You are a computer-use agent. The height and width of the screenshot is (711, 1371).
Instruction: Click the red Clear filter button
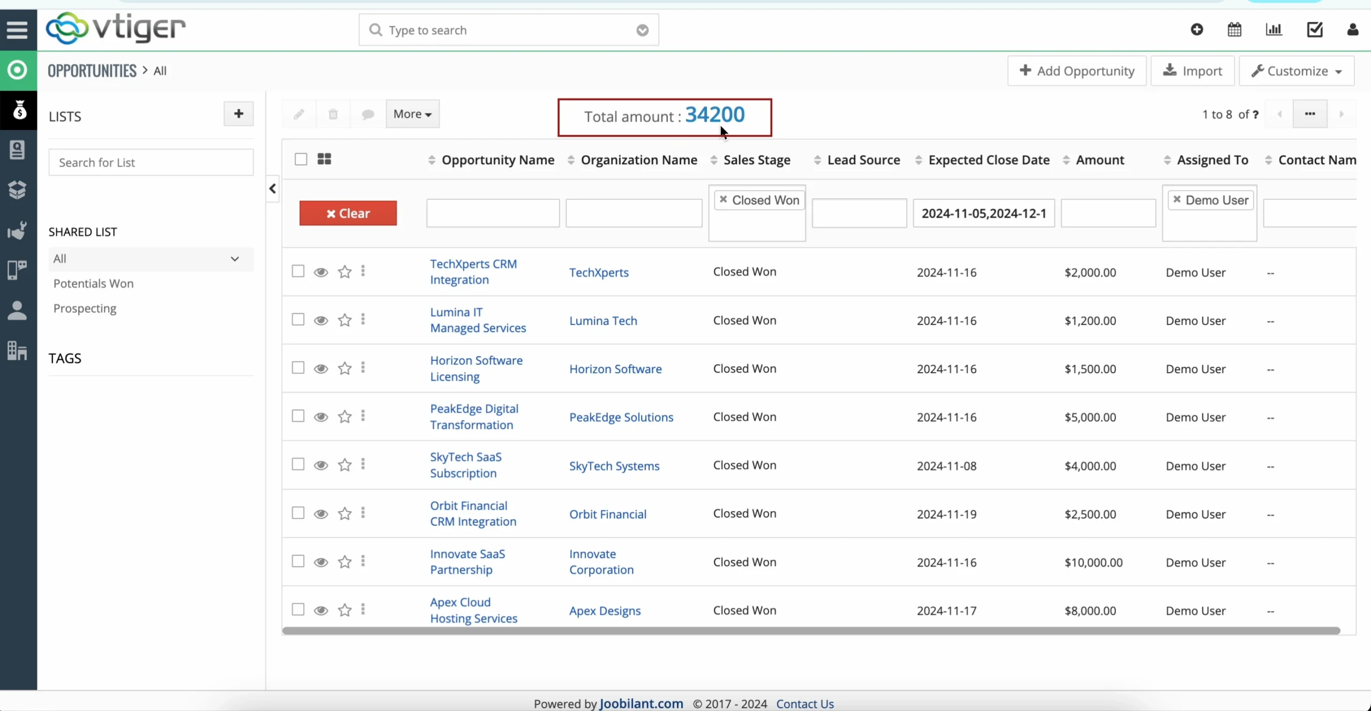pos(348,213)
